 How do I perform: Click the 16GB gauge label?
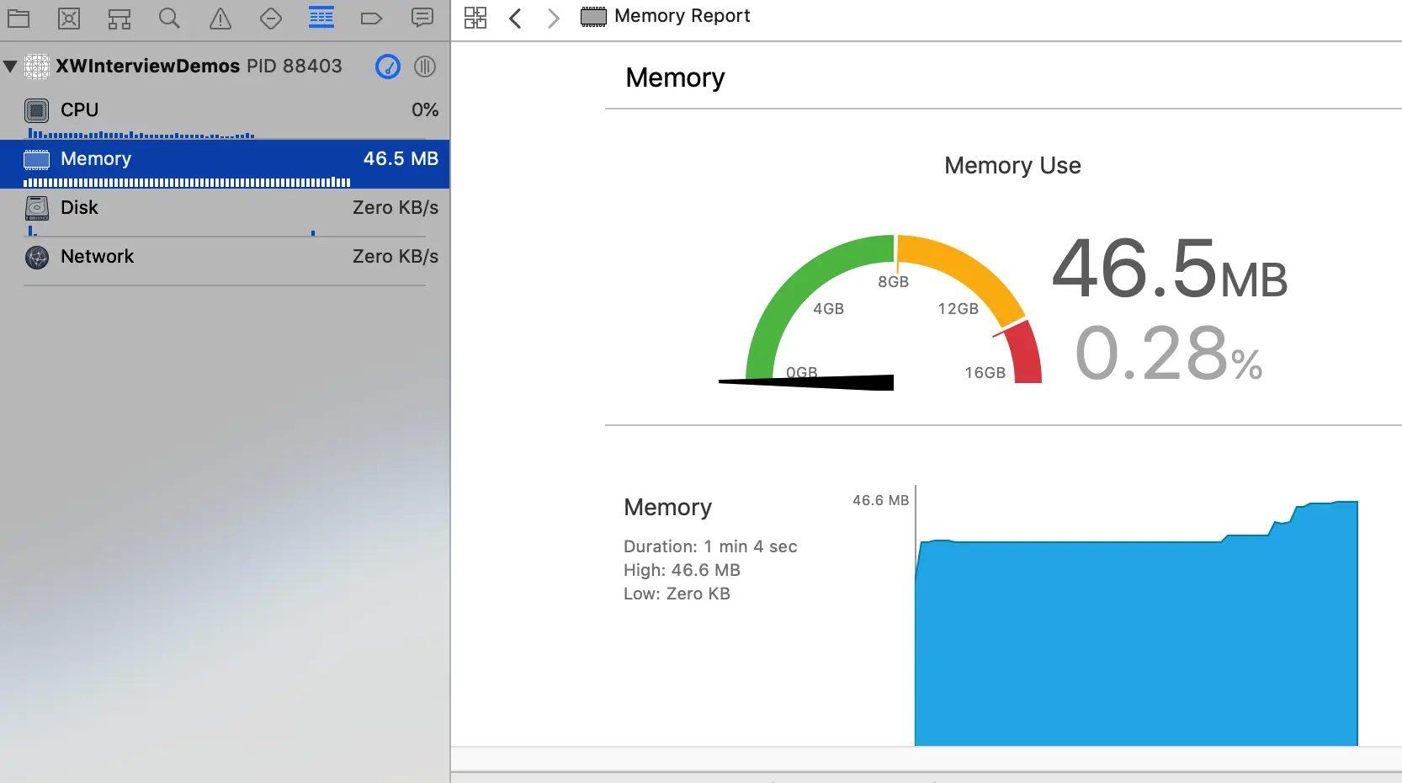(x=985, y=373)
